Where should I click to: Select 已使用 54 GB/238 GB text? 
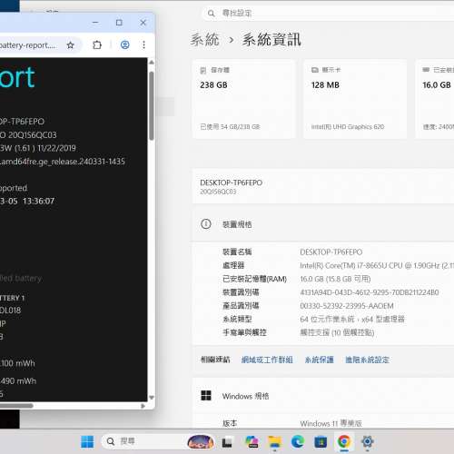[230, 127]
